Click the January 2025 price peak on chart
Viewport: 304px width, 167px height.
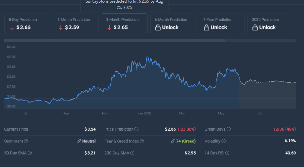click(148, 57)
